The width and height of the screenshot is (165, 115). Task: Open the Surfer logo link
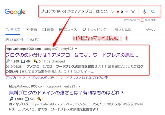coord(148,20)
